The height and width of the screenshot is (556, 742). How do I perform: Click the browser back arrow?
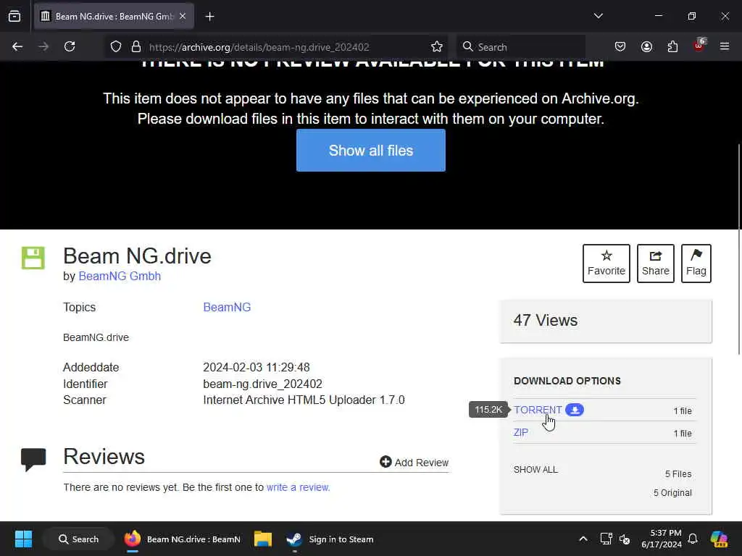point(17,46)
